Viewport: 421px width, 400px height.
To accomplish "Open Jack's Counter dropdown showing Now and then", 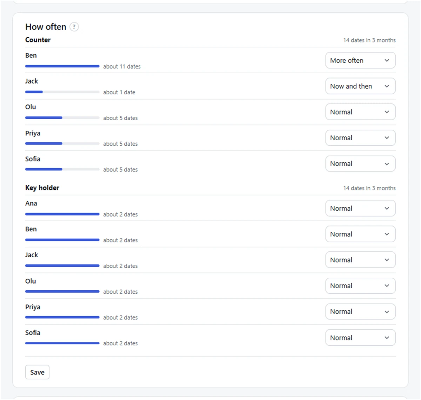I will pyautogui.click(x=360, y=86).
